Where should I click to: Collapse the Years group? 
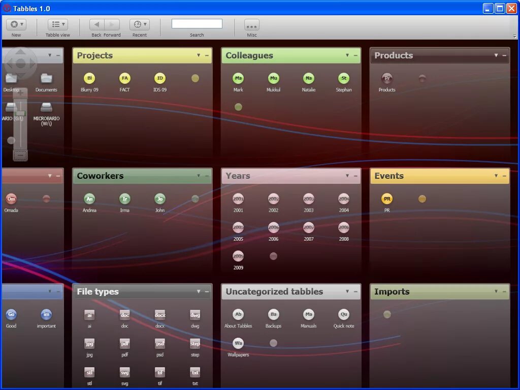click(x=355, y=176)
